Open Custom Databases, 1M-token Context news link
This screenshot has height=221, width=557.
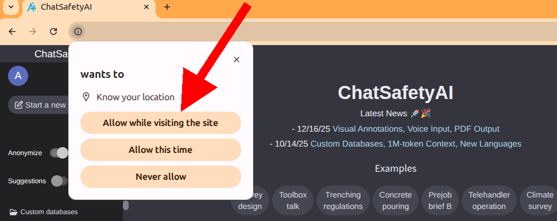tap(416, 144)
